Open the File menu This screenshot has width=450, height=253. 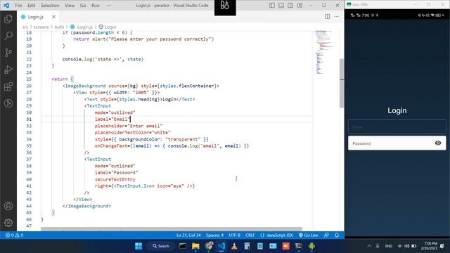click(18, 5)
